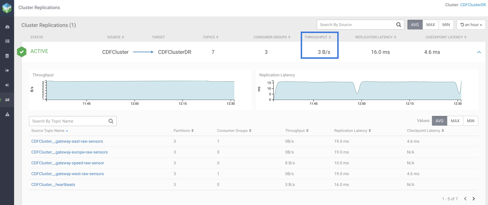The width and height of the screenshot is (488, 205).
Task: Click the Throughput chart area
Action: point(140,91)
